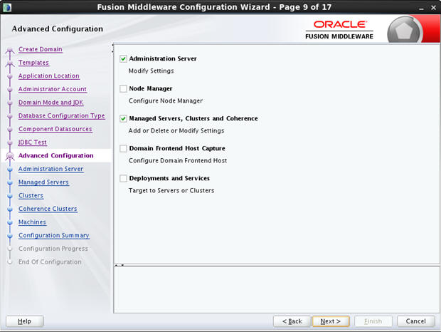This screenshot has width=441, height=332.
Task: Click 'Configure Node Manager' description text
Action: 166,100
